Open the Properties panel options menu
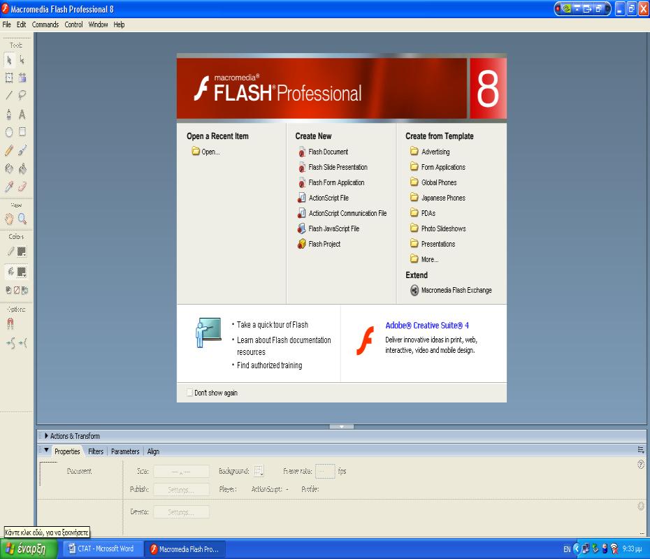The width and height of the screenshot is (650, 559). [x=641, y=450]
